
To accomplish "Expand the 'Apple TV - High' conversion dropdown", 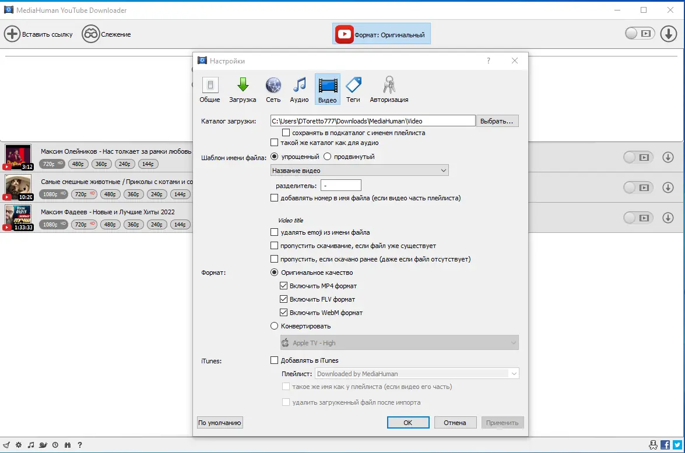I will 399,342.
